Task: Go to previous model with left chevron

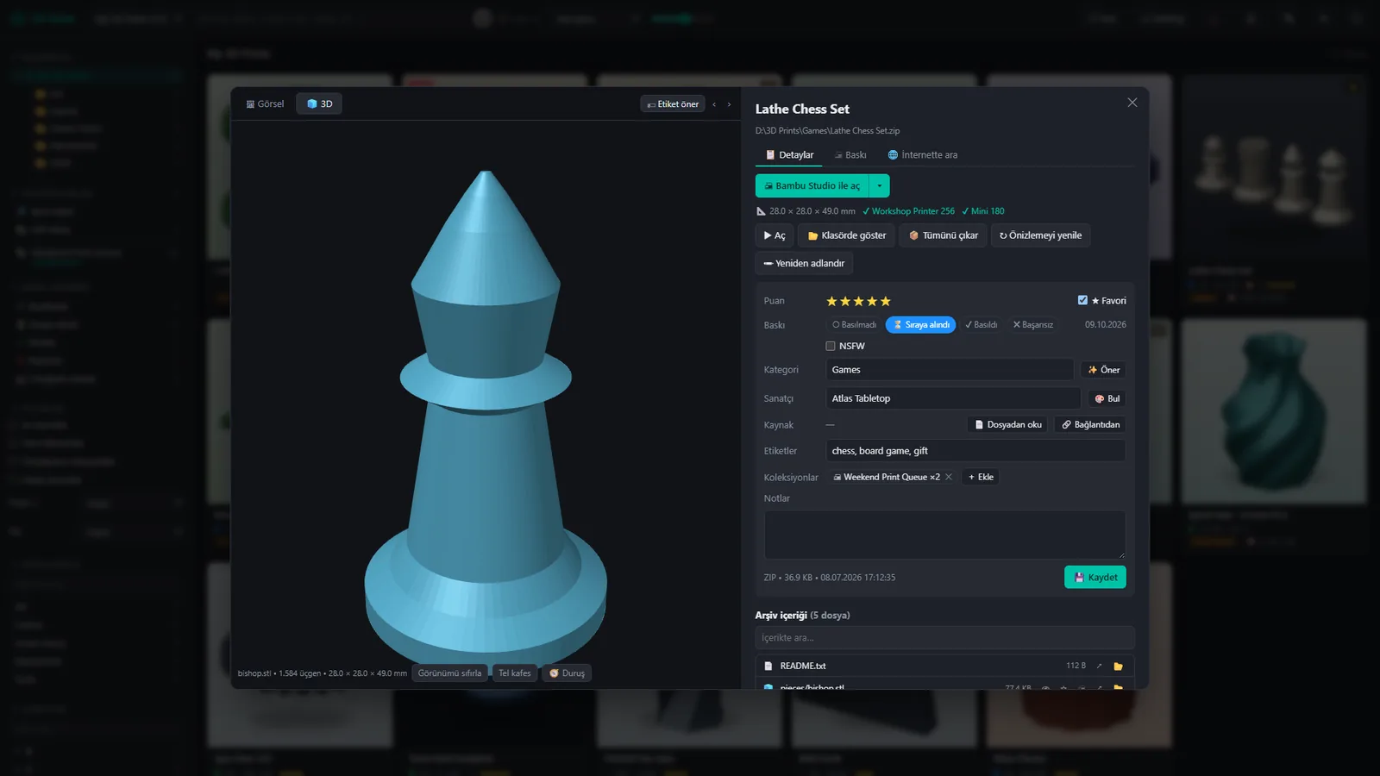Action: 714,104
